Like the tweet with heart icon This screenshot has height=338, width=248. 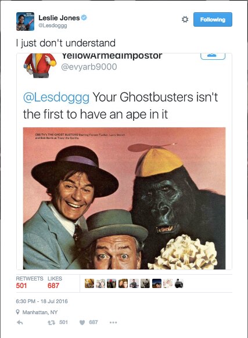coord(82,322)
